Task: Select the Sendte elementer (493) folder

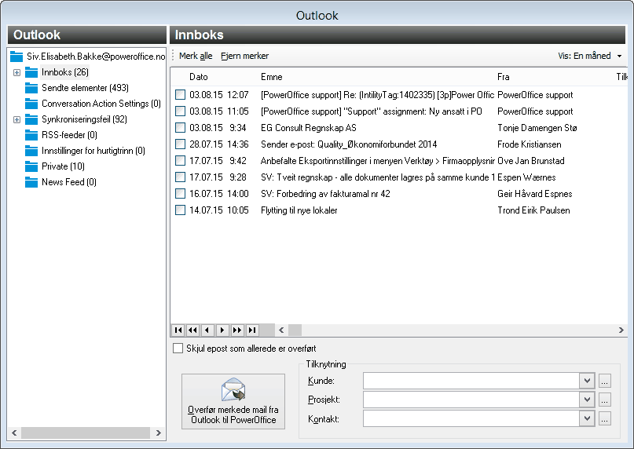Action: click(85, 88)
